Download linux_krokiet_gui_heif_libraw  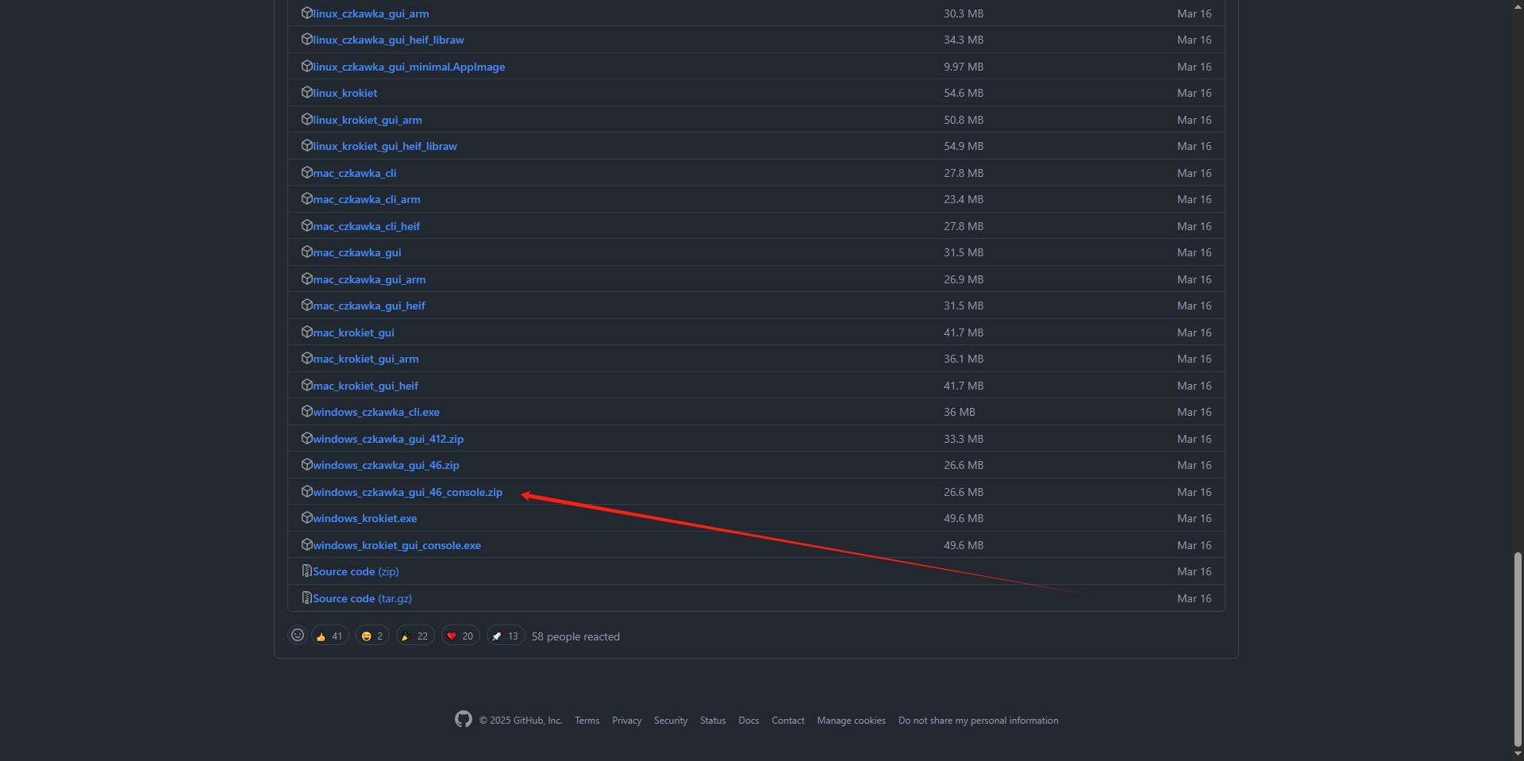click(x=385, y=146)
